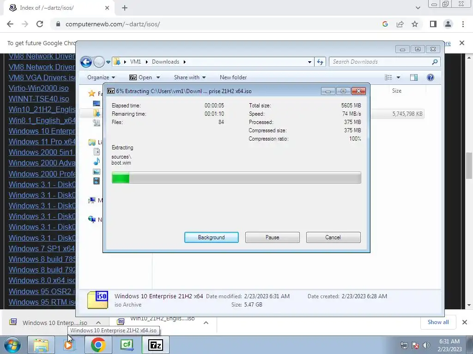Open a new Chrome tab
473x354 pixels.
coord(125,8)
